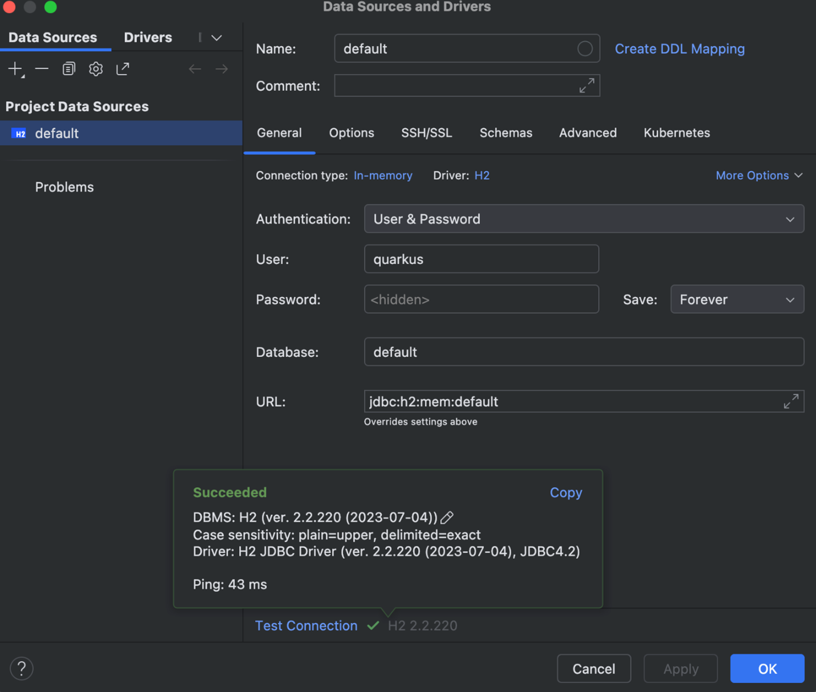
Task: Open driver settings gear icon
Action: tap(95, 69)
